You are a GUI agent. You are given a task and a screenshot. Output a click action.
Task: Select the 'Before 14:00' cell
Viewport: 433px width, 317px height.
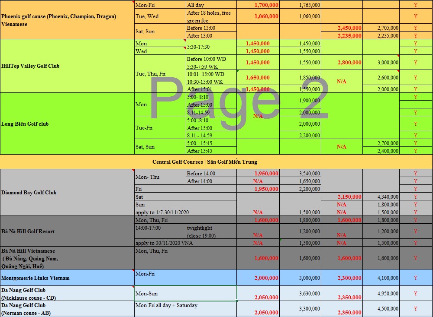click(211, 173)
